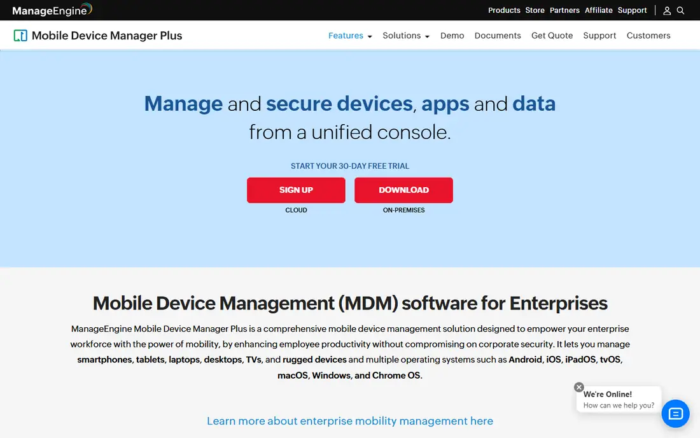Image resolution: width=700 pixels, height=438 pixels.
Task: Open Products in the top bar
Action: point(504,10)
